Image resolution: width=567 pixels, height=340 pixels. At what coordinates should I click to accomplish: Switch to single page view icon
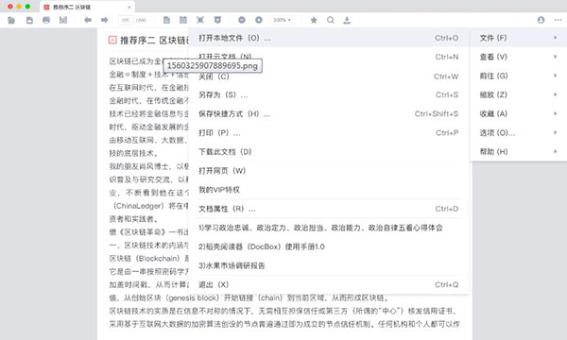pyautogui.click(x=166, y=20)
